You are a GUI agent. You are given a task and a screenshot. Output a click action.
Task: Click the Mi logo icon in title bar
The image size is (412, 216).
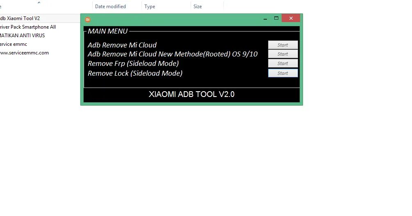(x=88, y=19)
